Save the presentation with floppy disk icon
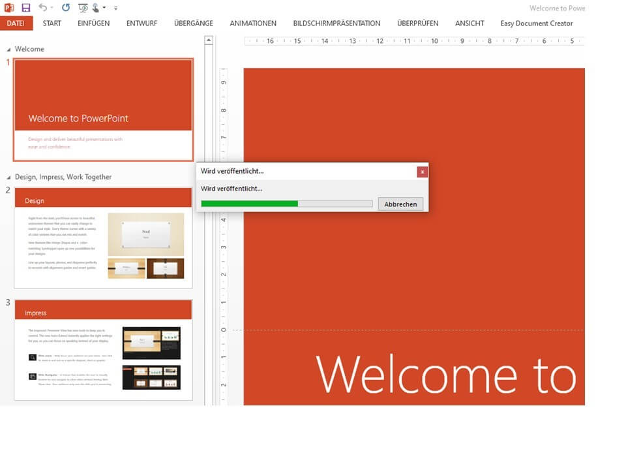The height and width of the screenshot is (470, 626). coord(26,8)
